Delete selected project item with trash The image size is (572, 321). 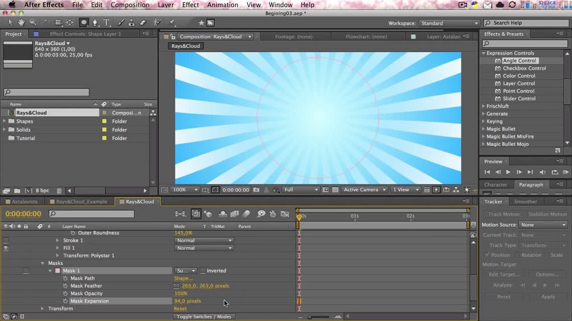coord(59,191)
